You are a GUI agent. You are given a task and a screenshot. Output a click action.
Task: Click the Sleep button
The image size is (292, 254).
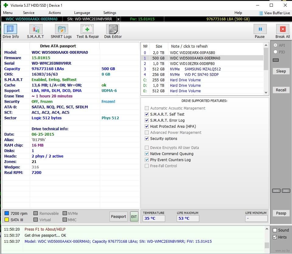tap(281, 71)
